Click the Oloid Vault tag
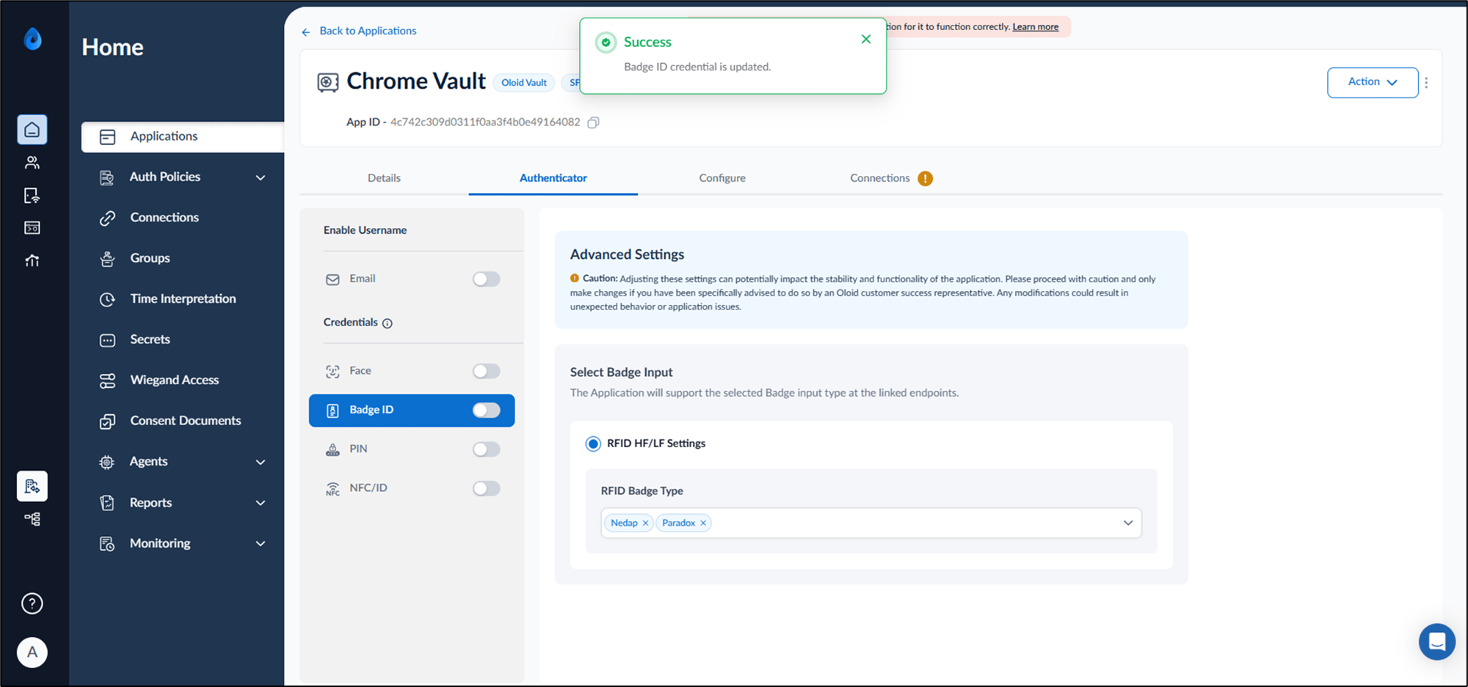The height and width of the screenshot is (687, 1468). click(523, 83)
